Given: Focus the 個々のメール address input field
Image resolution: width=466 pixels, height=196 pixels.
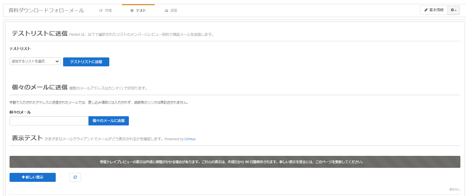Looking at the screenshot, I should coord(49,121).
